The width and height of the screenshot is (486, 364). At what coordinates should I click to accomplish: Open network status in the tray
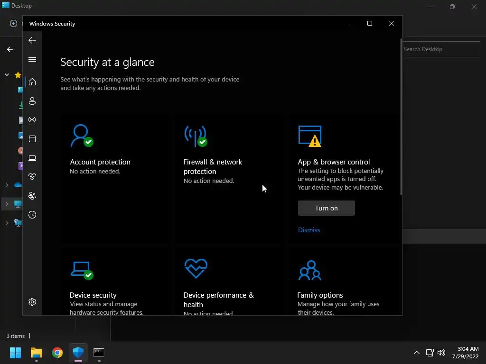(430, 353)
